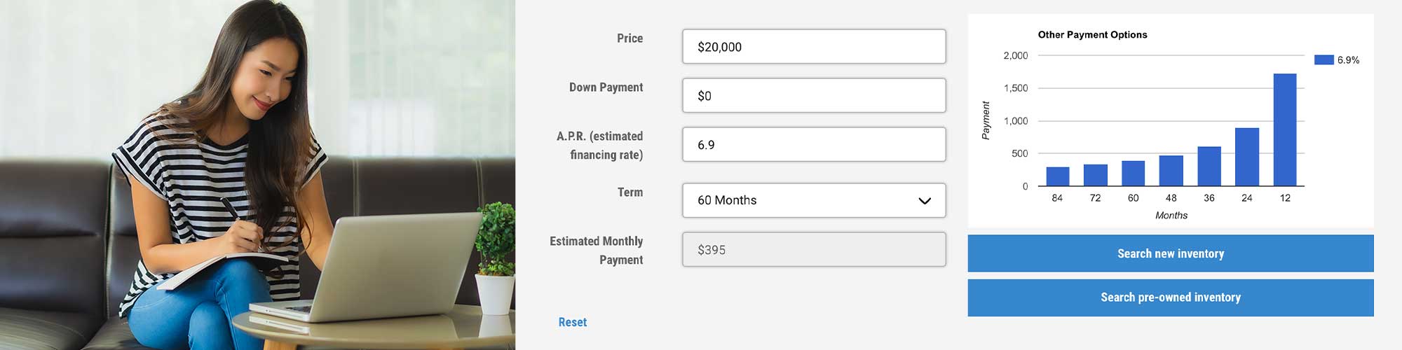Click the Reset link

(x=572, y=322)
